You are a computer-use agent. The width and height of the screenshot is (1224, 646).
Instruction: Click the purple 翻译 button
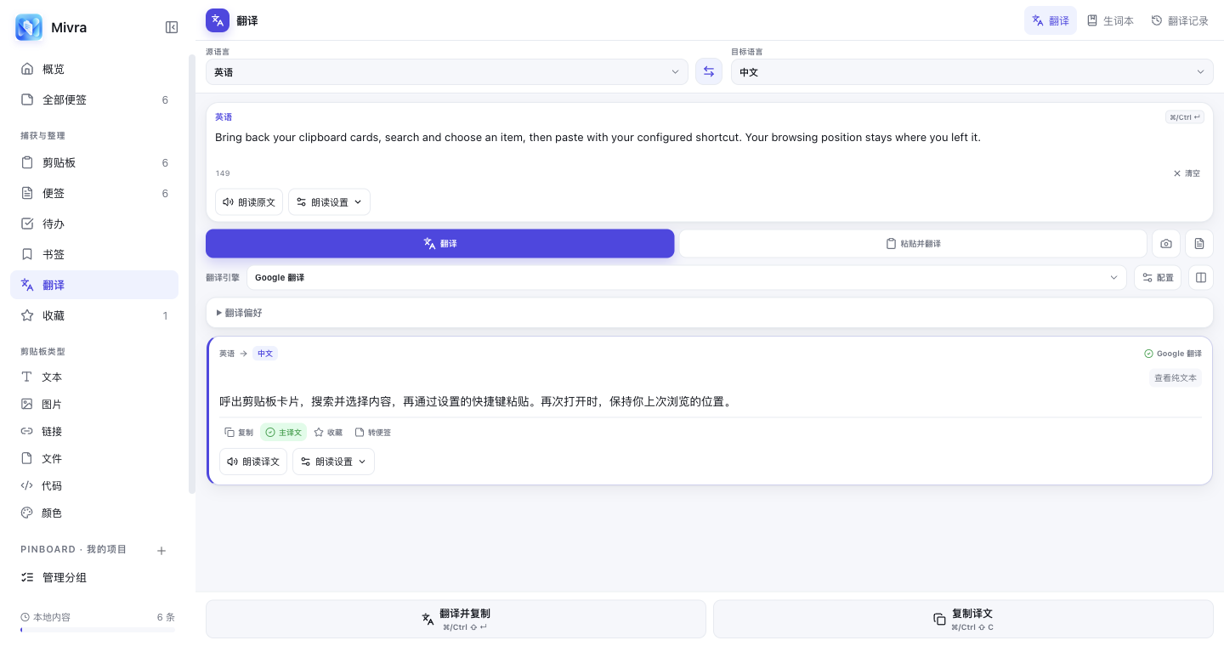click(x=440, y=243)
